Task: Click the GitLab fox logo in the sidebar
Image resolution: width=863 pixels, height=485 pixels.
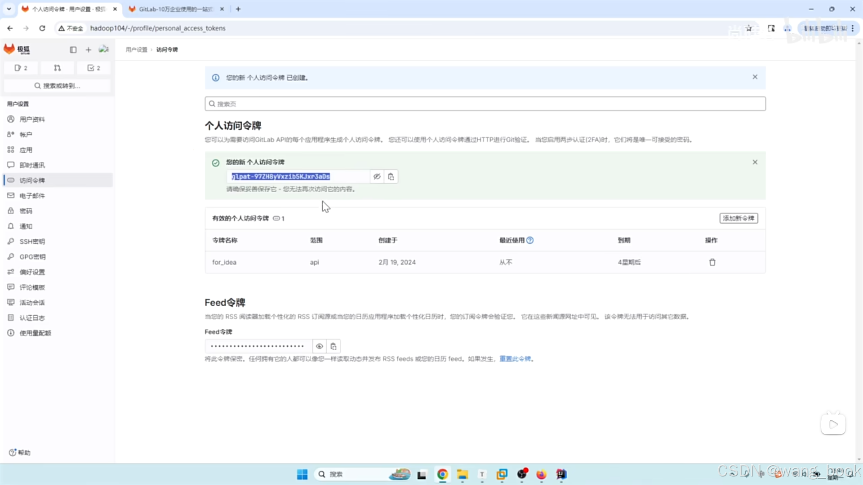Action: point(9,49)
